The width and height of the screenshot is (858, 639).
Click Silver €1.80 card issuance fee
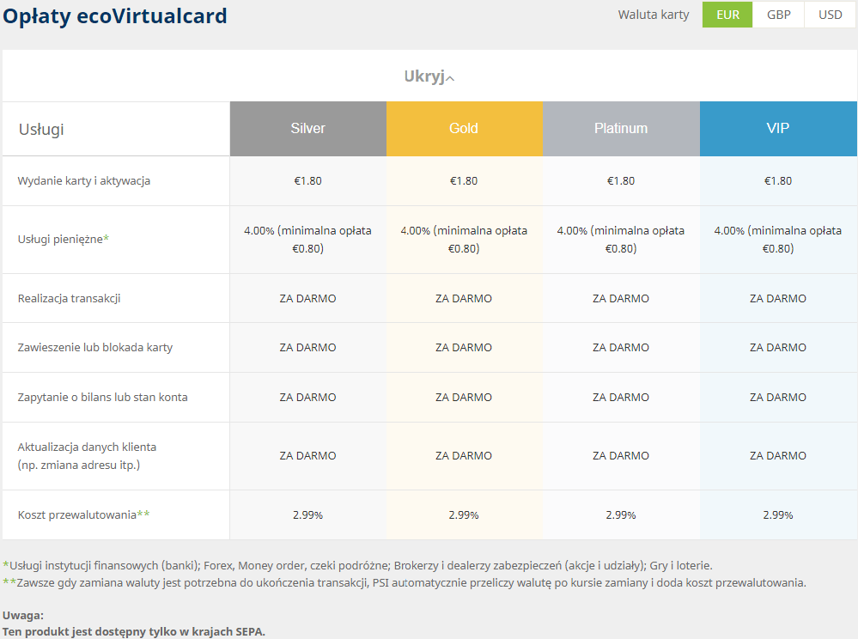click(x=308, y=181)
